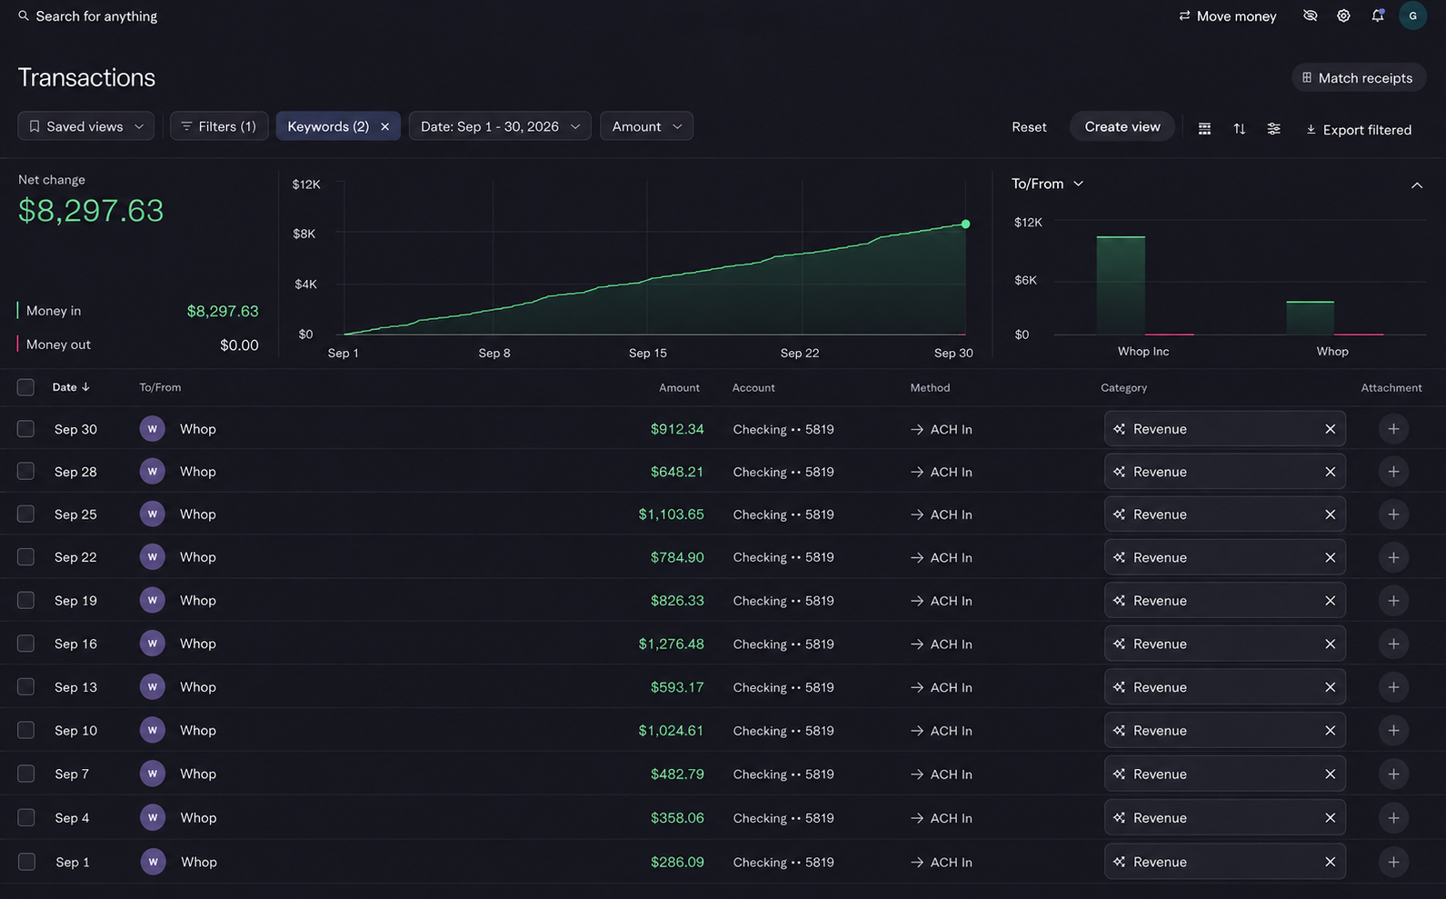
Task: Click the Match receipts button
Action: click(1358, 78)
